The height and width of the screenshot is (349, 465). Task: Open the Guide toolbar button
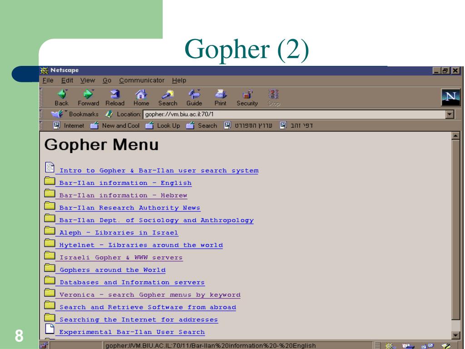tap(194, 98)
